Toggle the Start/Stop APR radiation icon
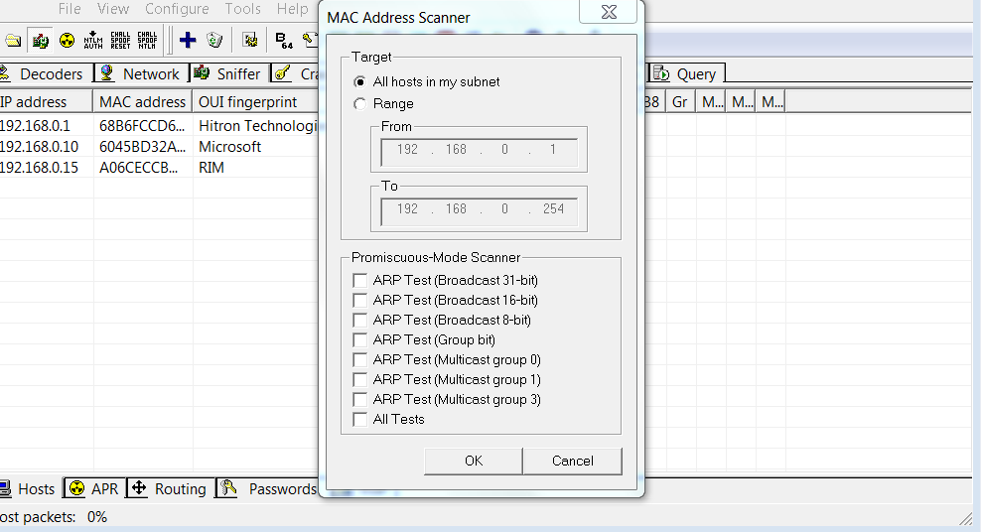This screenshot has width=981, height=532. coord(67,41)
